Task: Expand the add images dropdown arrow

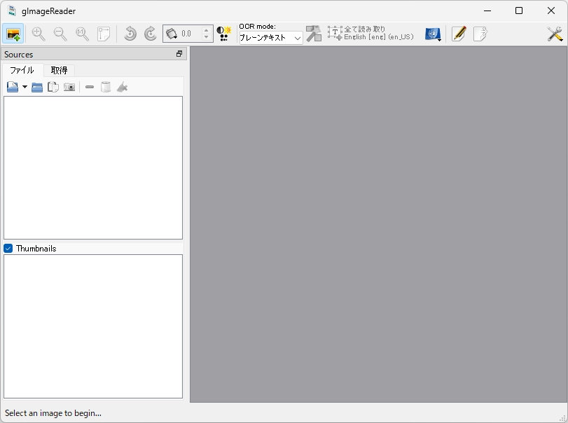Action: (25, 87)
